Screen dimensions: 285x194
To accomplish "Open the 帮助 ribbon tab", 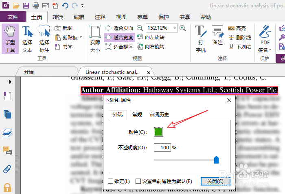I will [x=206, y=17].
